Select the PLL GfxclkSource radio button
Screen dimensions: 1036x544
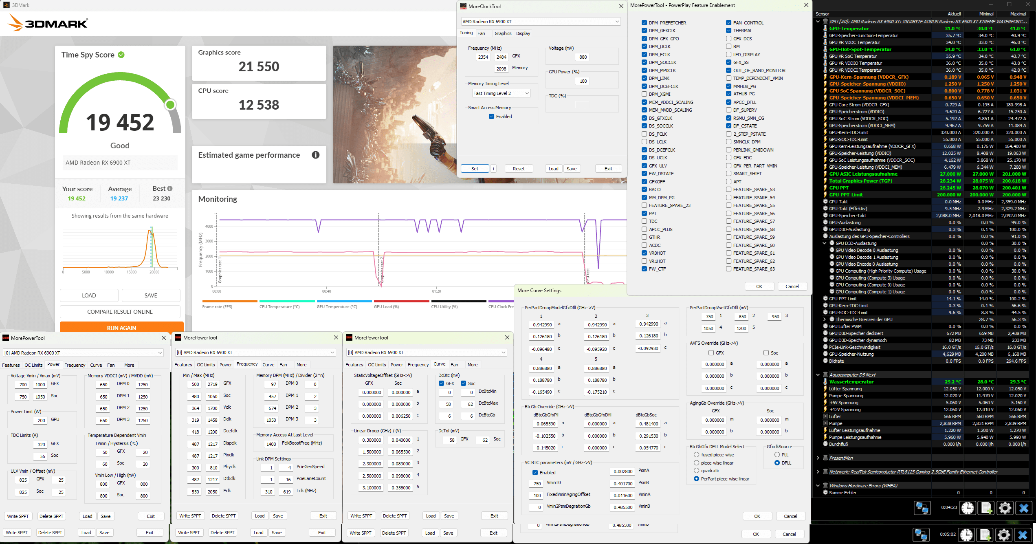777,455
